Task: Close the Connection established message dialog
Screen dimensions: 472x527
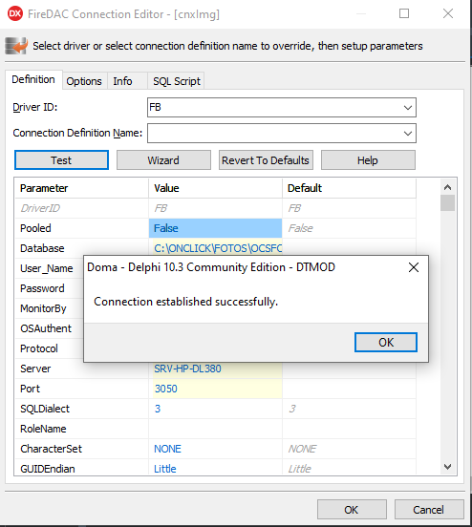Action: [414, 267]
